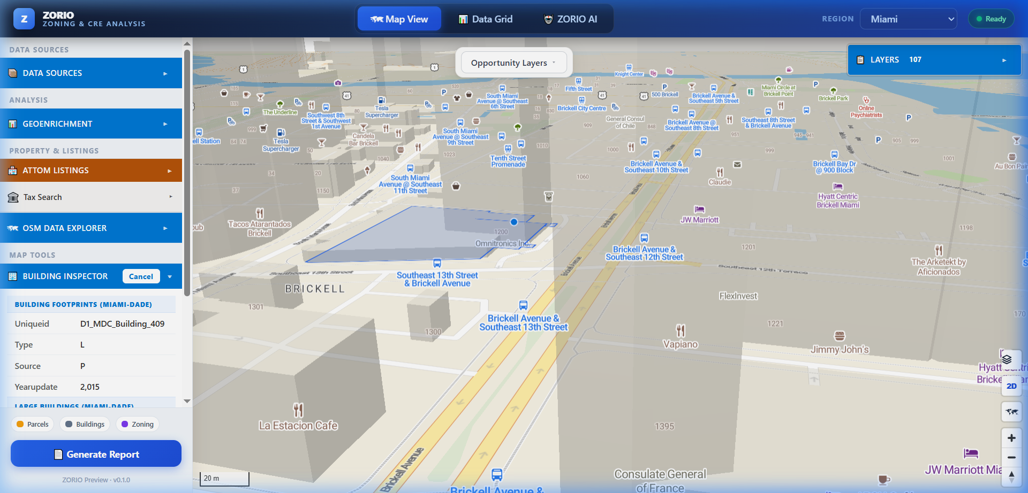
Task: Zoom out with the minus button
Action: [x=1011, y=457]
